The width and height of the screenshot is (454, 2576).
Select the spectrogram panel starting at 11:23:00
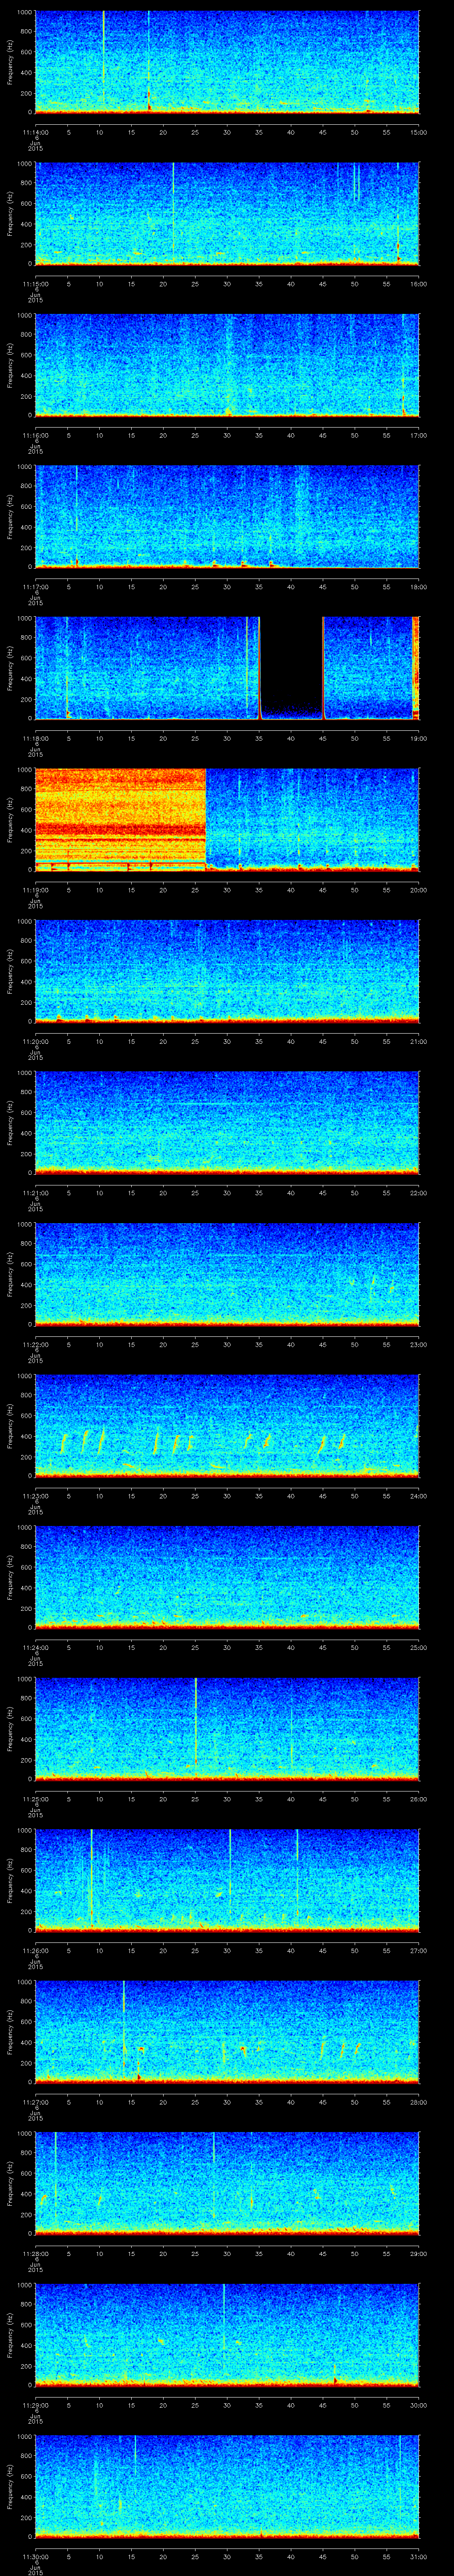point(227,1425)
